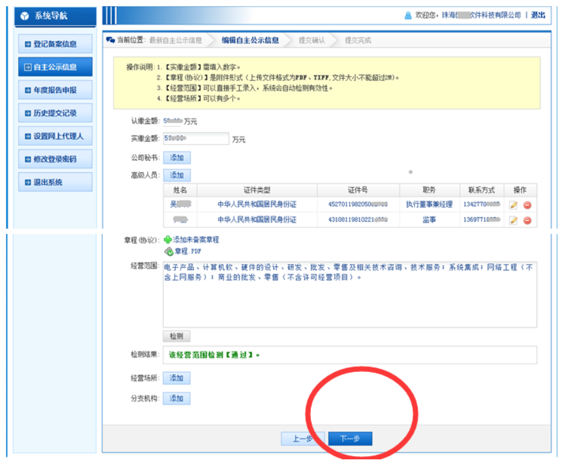Open the 章程.PDF file link
Screen dimensions: 564x465
click(188, 251)
